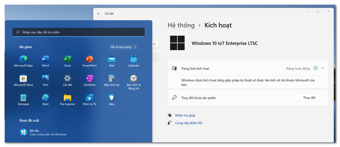
Task: Click the Windows logo in activation page
Action: click(177, 43)
